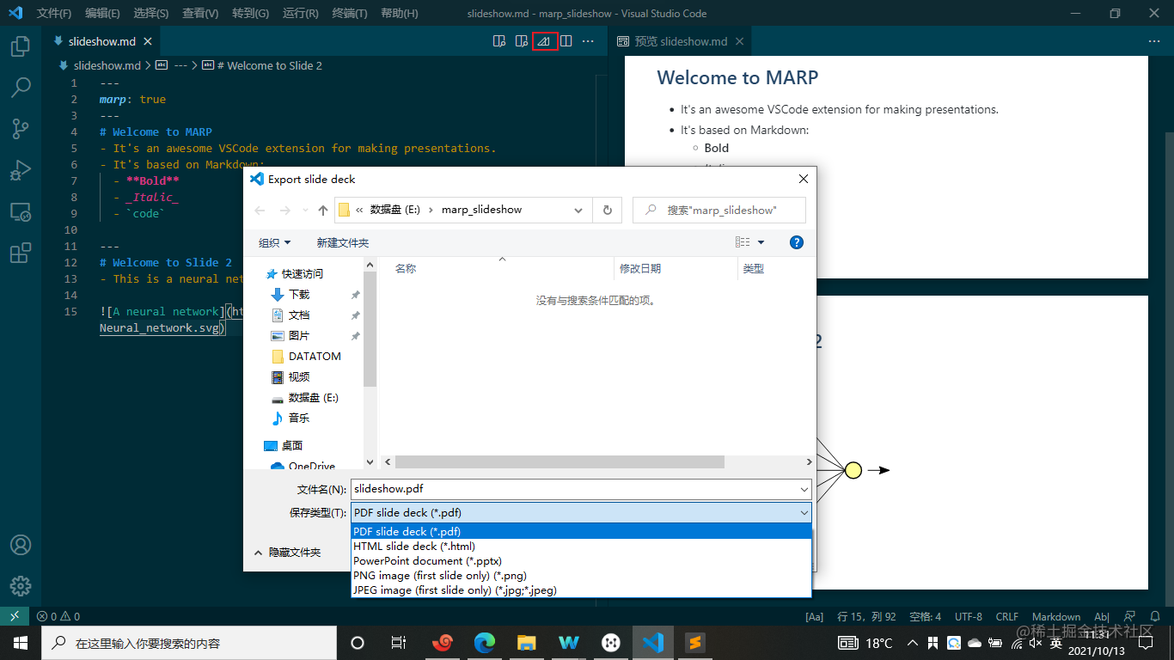Open Source Control view in Activity Bar
The height and width of the screenshot is (660, 1174).
click(x=21, y=128)
